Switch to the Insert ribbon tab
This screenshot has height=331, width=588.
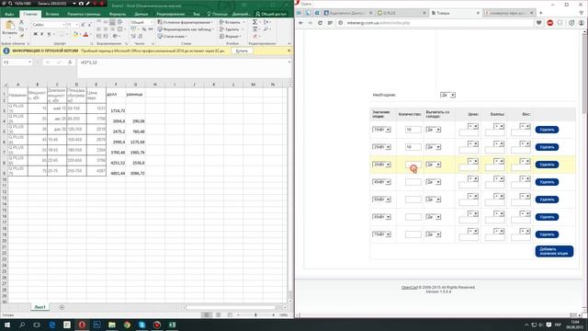pos(52,14)
